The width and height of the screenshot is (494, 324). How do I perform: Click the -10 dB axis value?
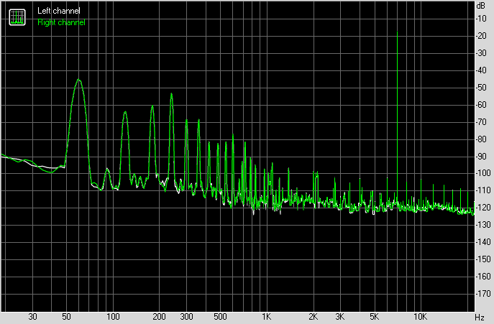481,19
